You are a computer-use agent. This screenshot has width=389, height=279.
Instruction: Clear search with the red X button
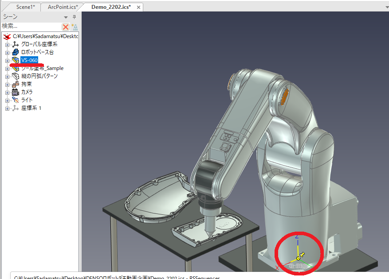click(66, 27)
